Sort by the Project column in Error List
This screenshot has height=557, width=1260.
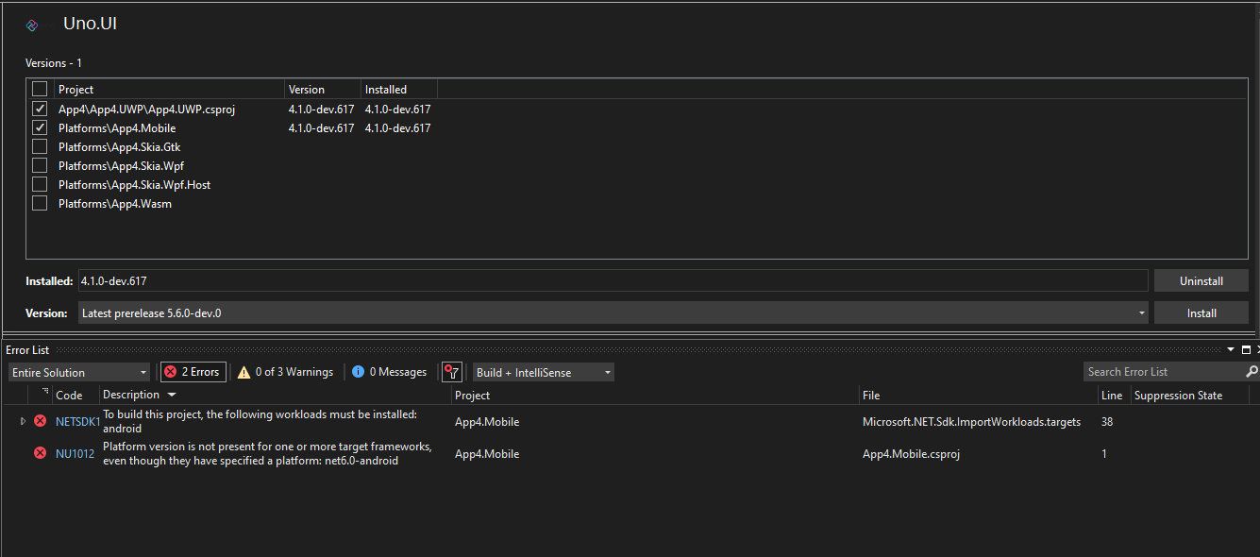[472, 395]
